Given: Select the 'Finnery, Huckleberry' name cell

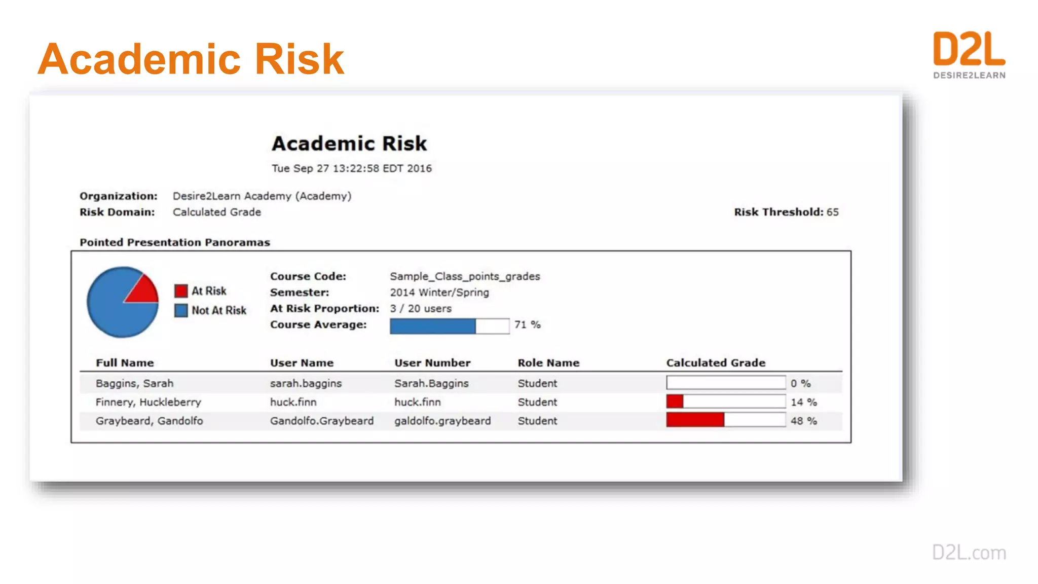Looking at the screenshot, I should coord(149,403).
